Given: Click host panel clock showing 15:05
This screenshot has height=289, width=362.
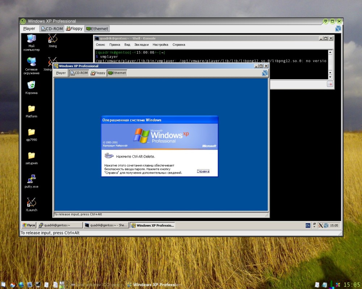Looking at the screenshot, I should coord(352,285).
